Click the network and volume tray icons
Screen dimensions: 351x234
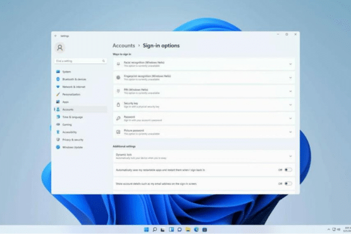pos(336,230)
